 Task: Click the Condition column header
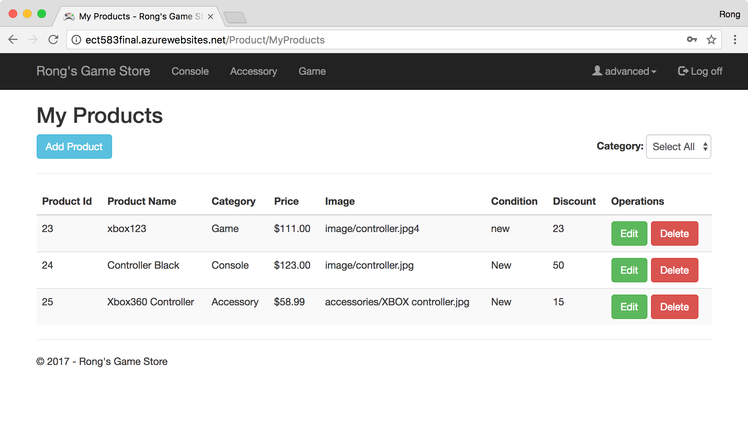514,201
